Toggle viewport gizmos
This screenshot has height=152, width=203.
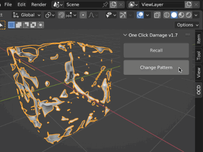tap(123, 15)
